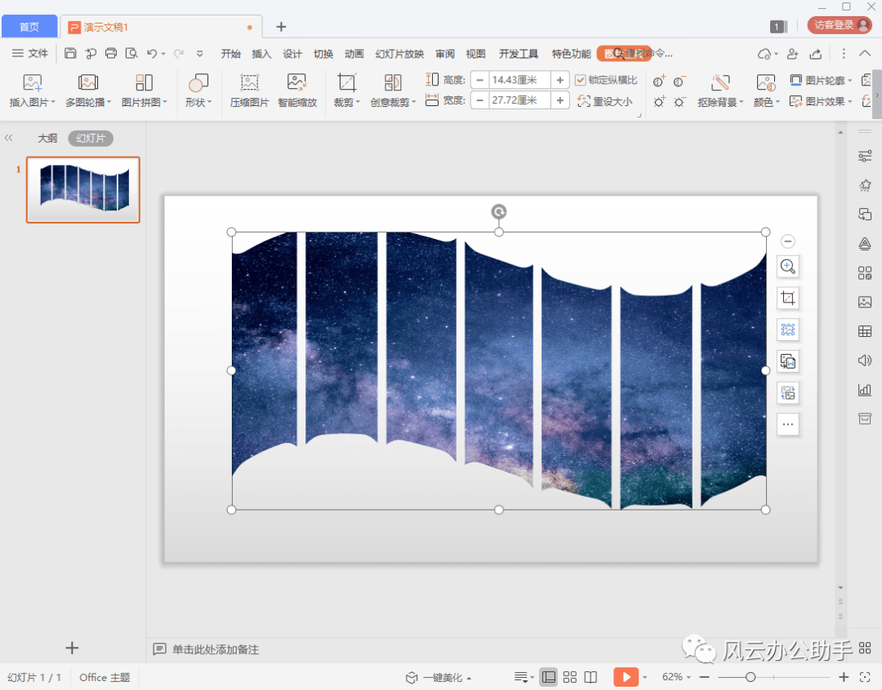The image size is (882, 690).
Task: Click the crop icon in the floating toolbar
Action: point(787,298)
